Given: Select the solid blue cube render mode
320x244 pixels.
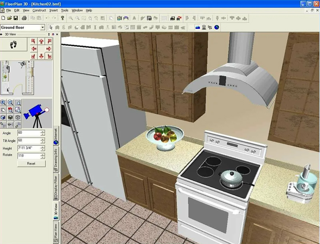Looking at the screenshot, I should (x=3, y=117).
